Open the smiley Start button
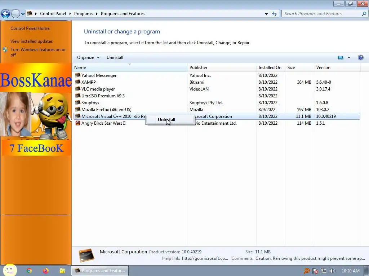 click(10, 270)
